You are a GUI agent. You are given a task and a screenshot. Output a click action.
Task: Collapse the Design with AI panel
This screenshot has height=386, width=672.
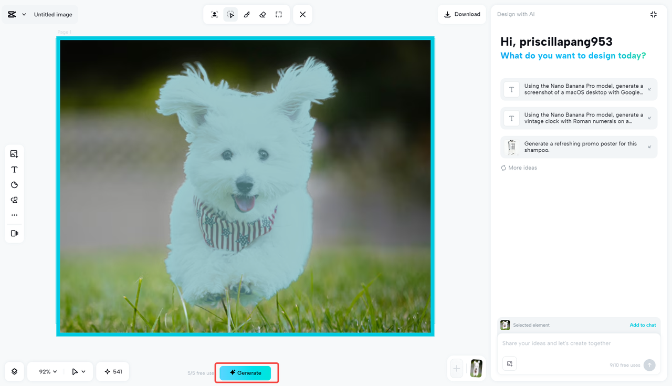click(654, 15)
